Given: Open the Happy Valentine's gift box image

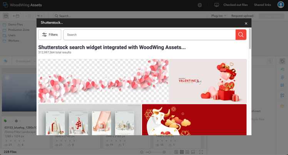Looking at the screenshot, I should point(208,81).
